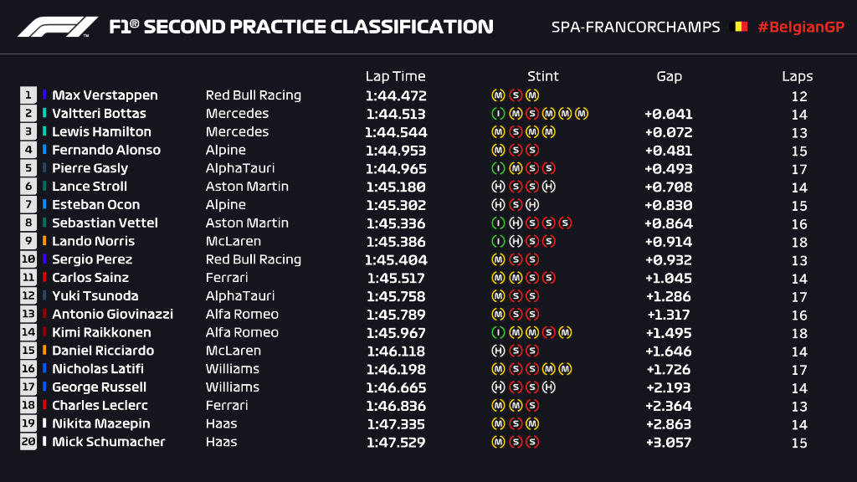Click the F1 logo in the header
This screenshot has height=482, width=857.
pyautogui.click(x=58, y=27)
